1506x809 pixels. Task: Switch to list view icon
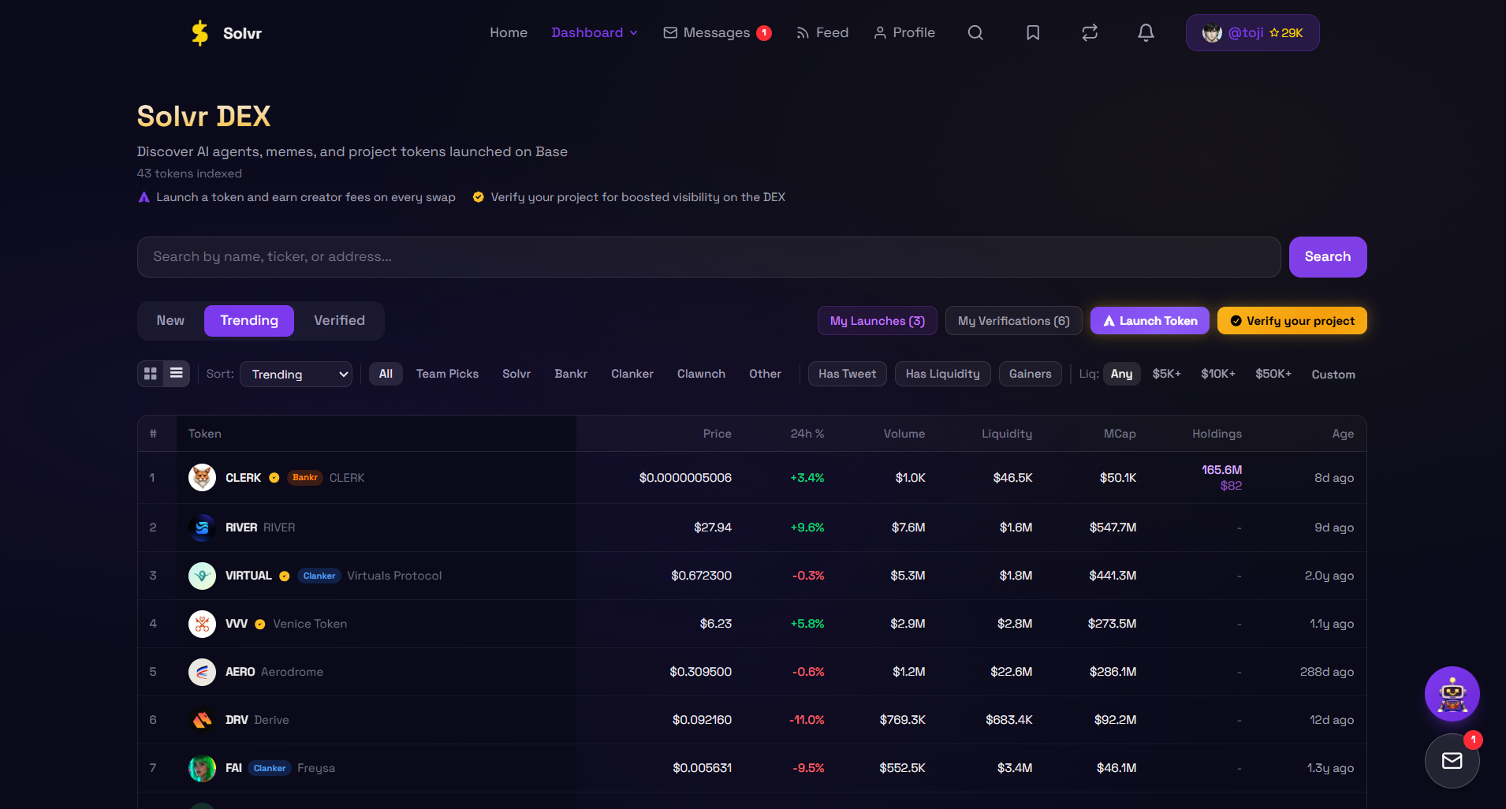[177, 374]
